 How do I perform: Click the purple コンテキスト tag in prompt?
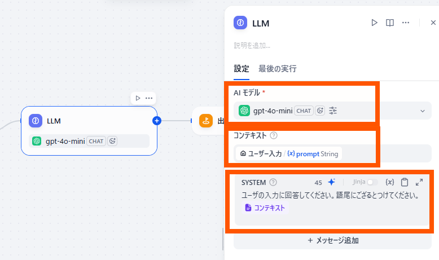265,208
